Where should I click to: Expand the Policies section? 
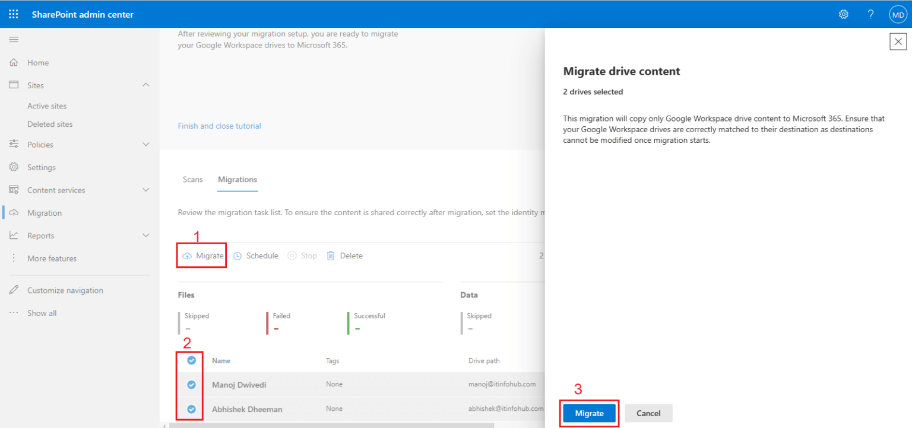pyautogui.click(x=145, y=144)
